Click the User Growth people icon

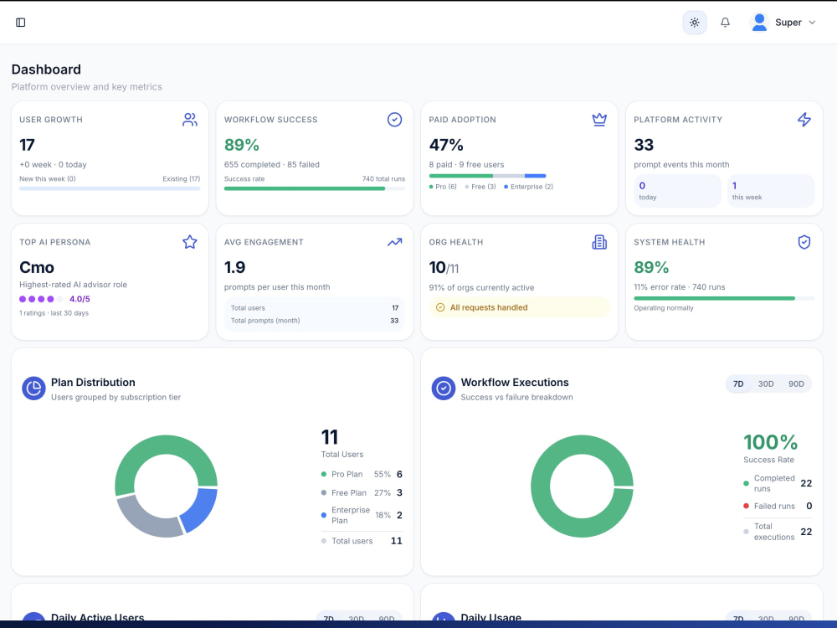pos(189,120)
